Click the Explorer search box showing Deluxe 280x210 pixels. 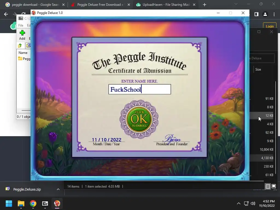pos(262,58)
